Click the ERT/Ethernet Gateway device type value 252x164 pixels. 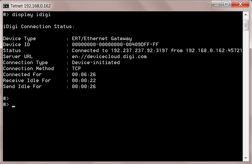(x=102, y=39)
